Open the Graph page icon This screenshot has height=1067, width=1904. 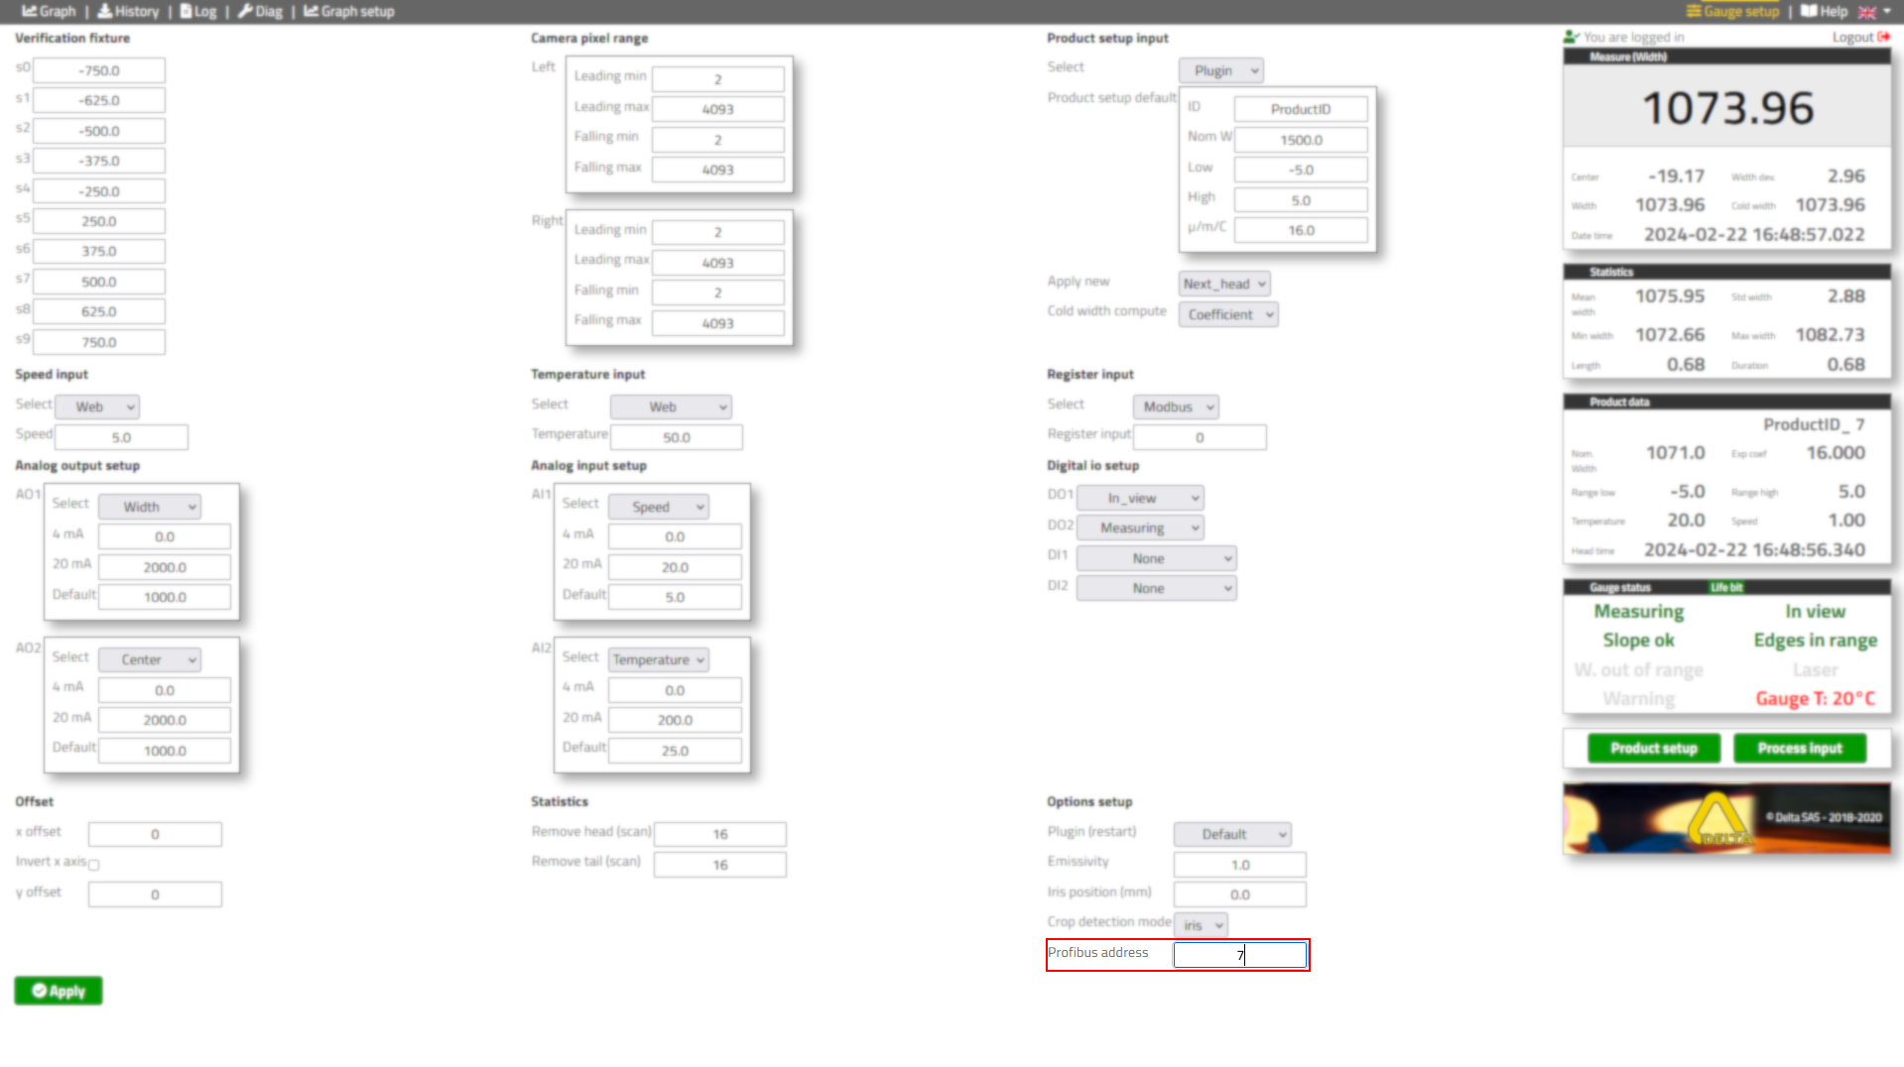30,11
